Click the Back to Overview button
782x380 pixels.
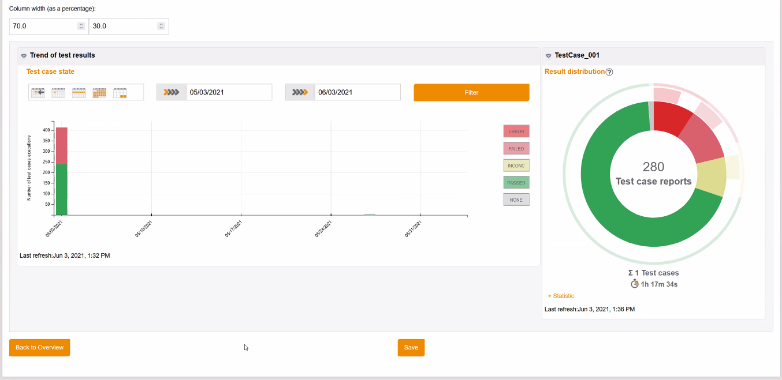[39, 347]
